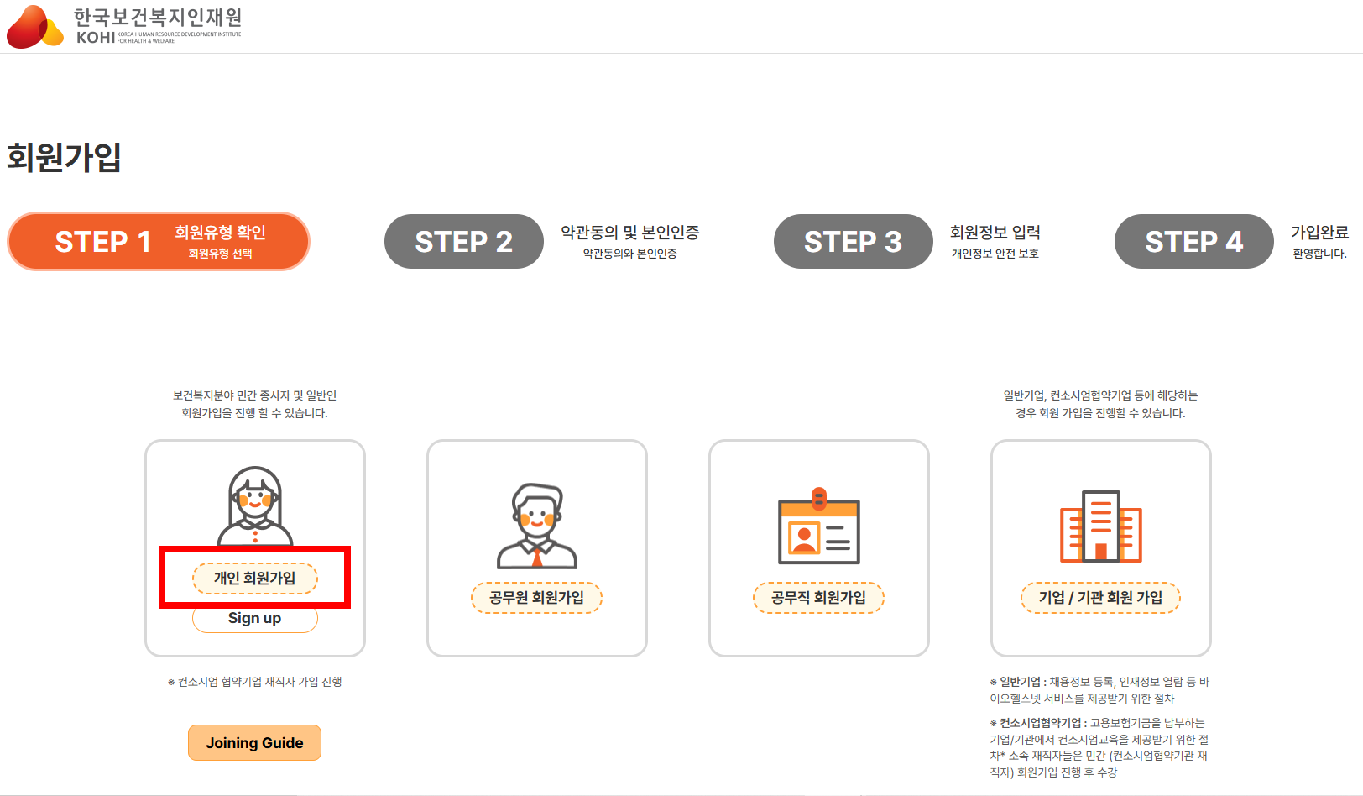Select the STEP 3 회원정보 입력 indicator

click(852, 241)
